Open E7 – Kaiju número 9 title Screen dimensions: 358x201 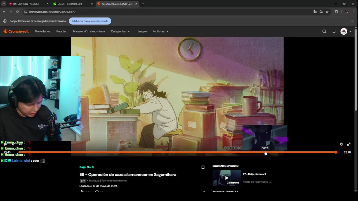pyautogui.click(x=254, y=174)
